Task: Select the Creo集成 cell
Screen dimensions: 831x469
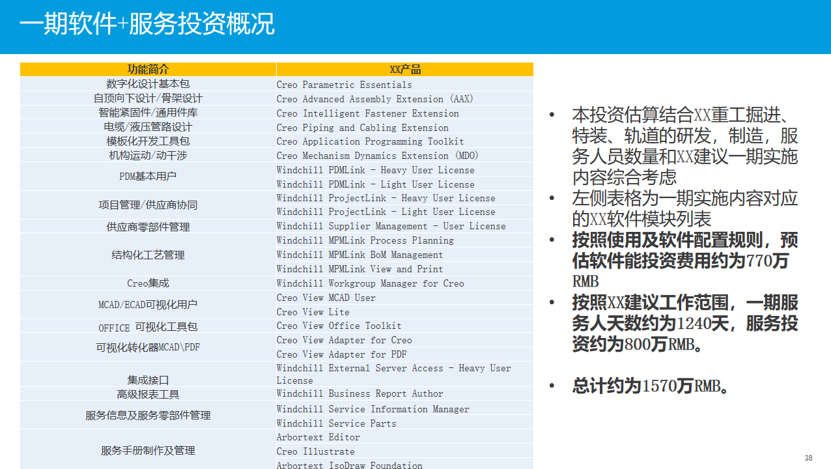Action: coord(148,283)
